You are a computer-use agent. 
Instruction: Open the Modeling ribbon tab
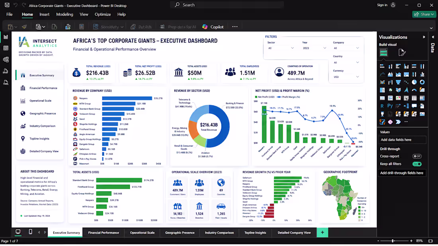pos(65,14)
